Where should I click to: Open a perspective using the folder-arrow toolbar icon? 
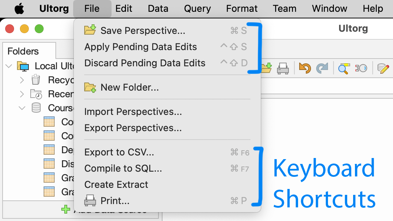coord(266,69)
